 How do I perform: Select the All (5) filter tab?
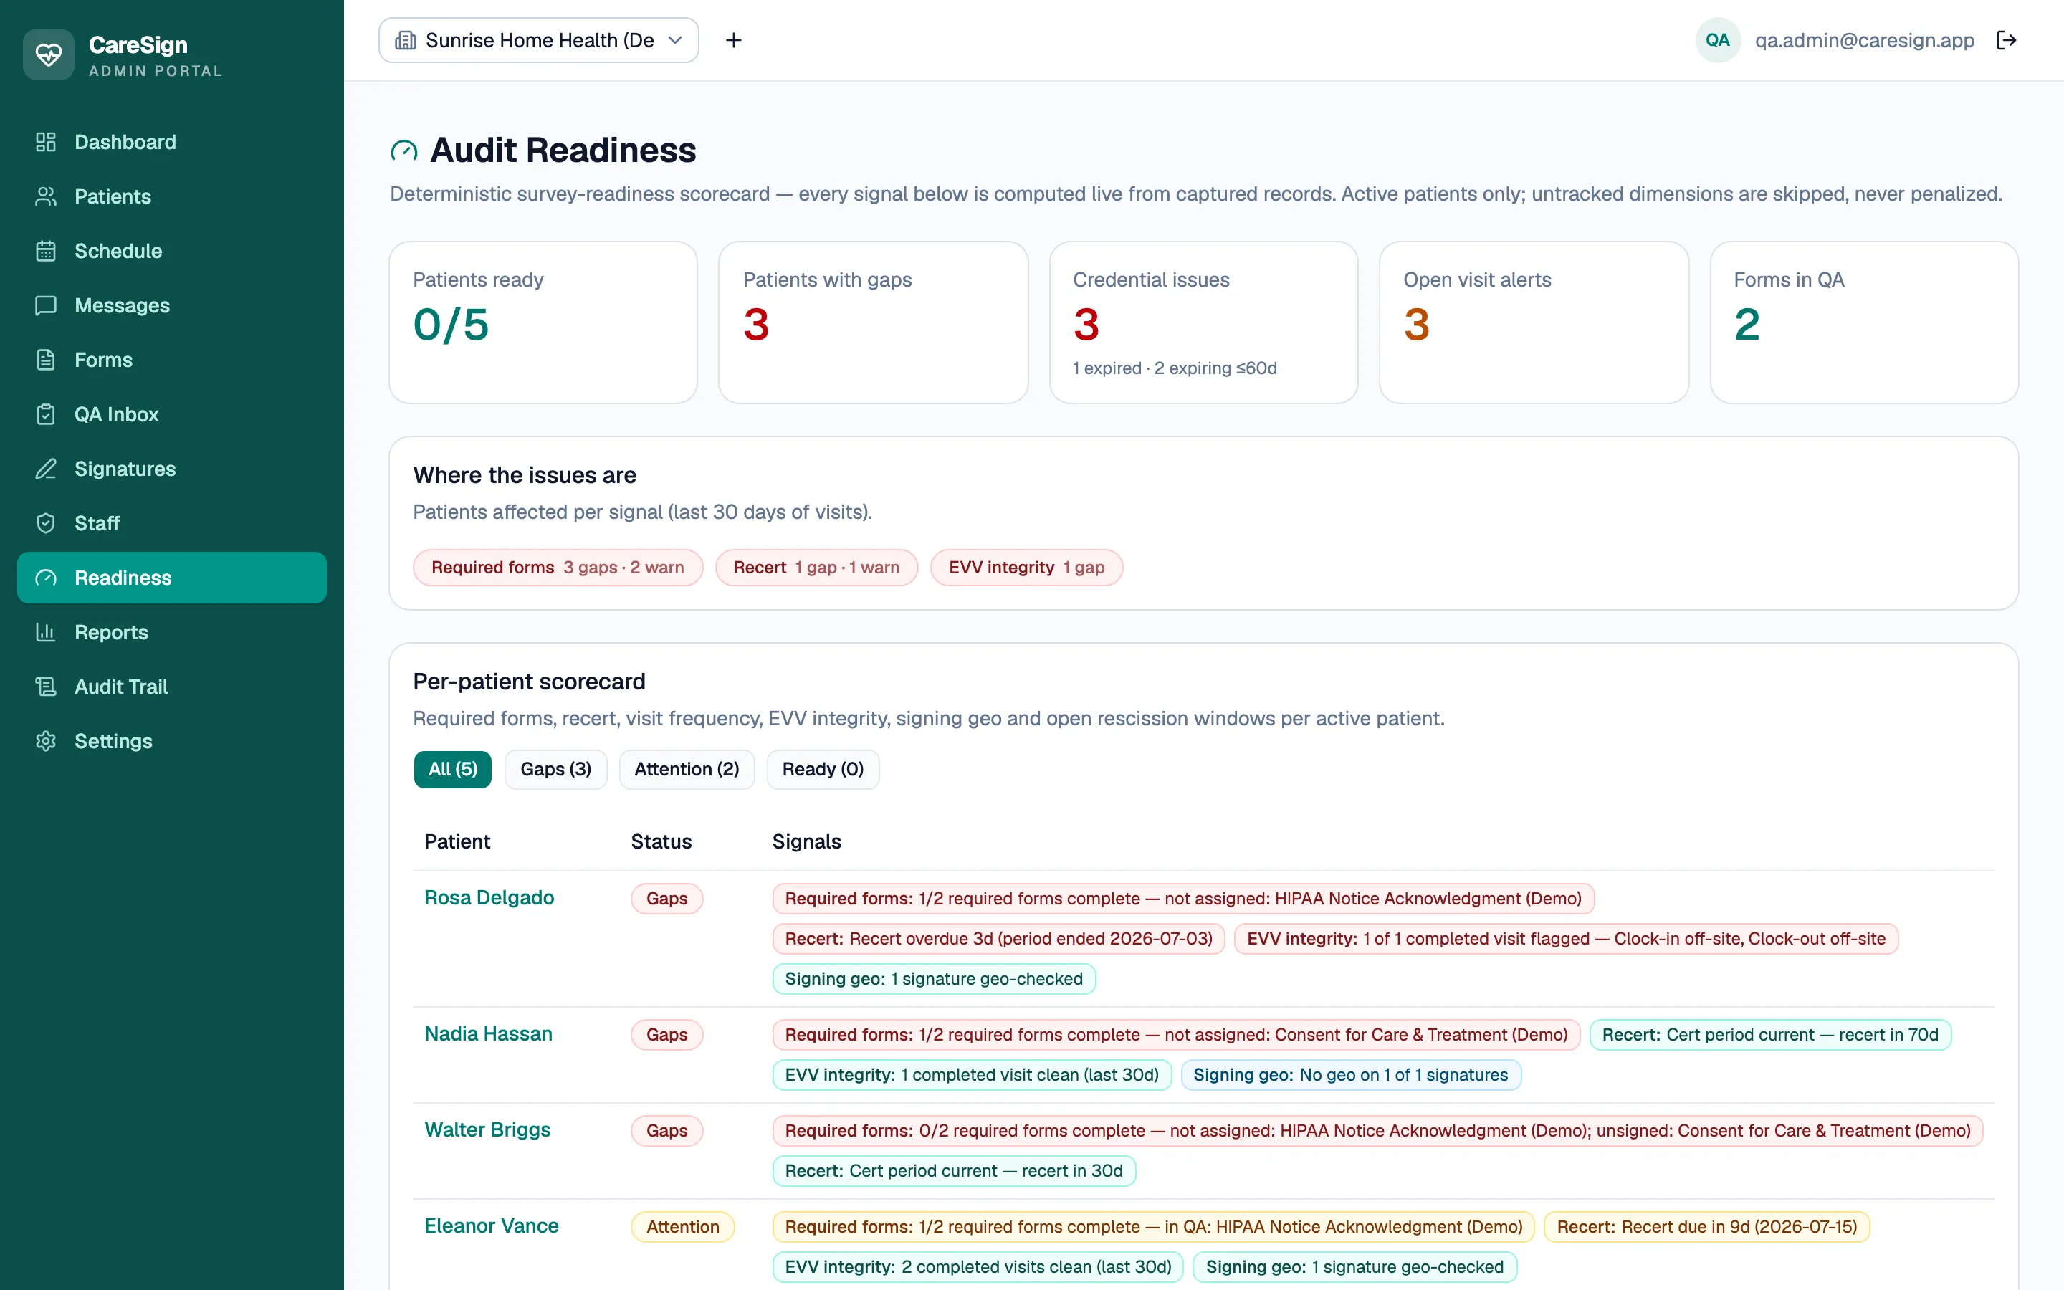click(453, 770)
